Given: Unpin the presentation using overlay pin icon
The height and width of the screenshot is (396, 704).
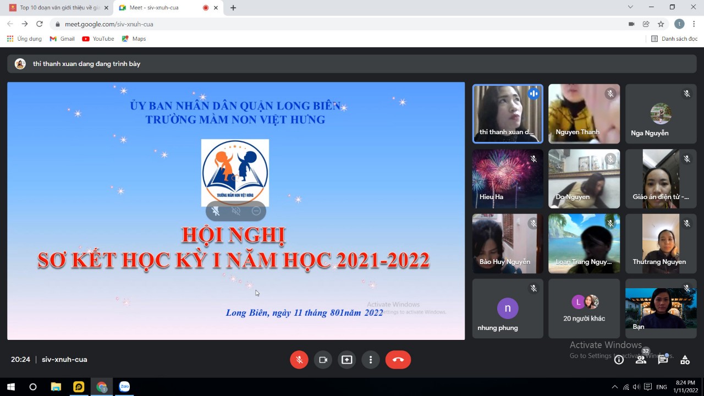Looking at the screenshot, I should 216,211.
